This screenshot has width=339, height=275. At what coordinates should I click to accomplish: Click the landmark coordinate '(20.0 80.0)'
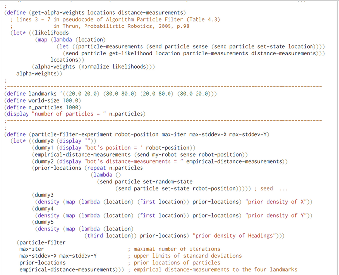click(x=157, y=94)
